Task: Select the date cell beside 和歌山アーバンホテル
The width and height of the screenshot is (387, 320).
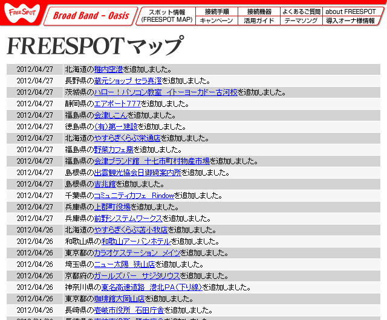Action: click(x=35, y=242)
